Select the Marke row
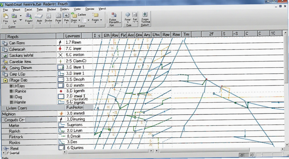 [29, 125]
